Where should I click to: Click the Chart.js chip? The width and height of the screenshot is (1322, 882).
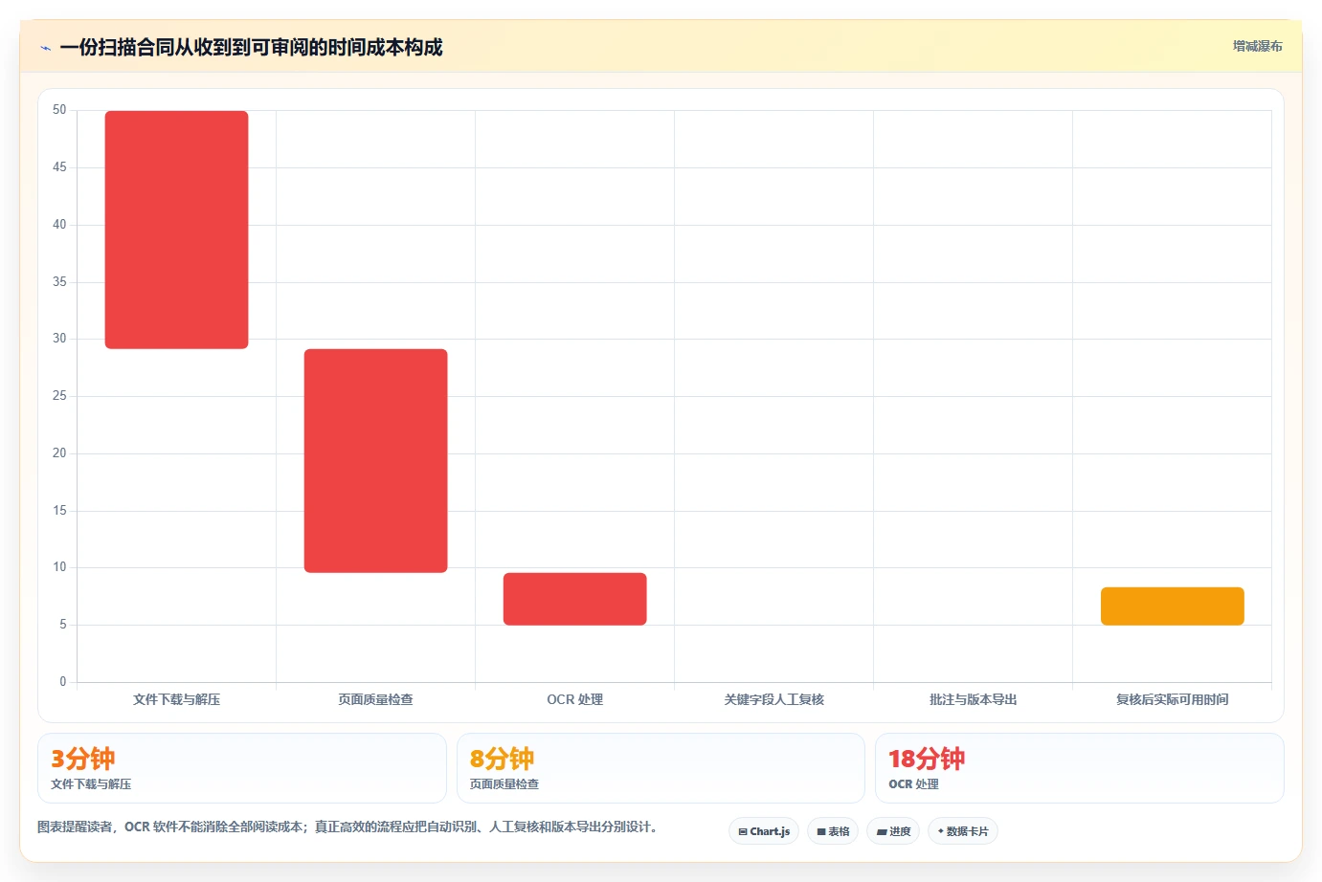point(764,831)
